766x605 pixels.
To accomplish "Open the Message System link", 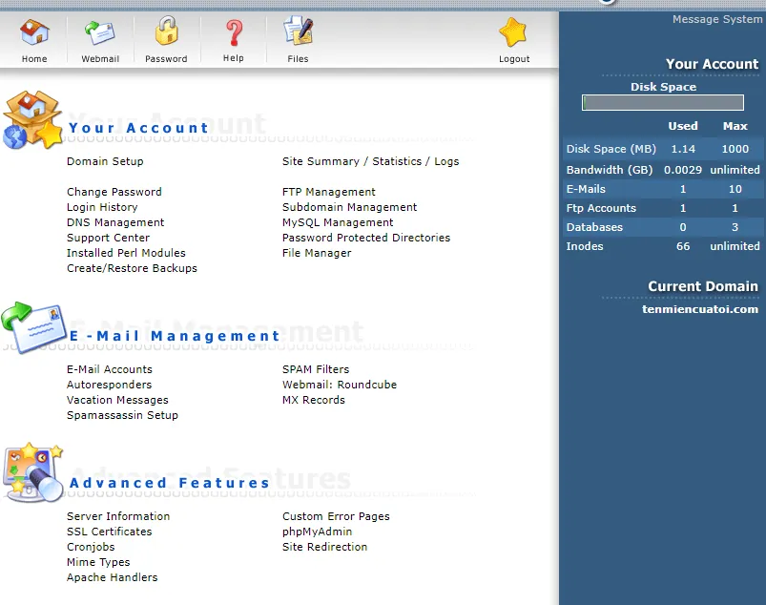I will pos(716,20).
